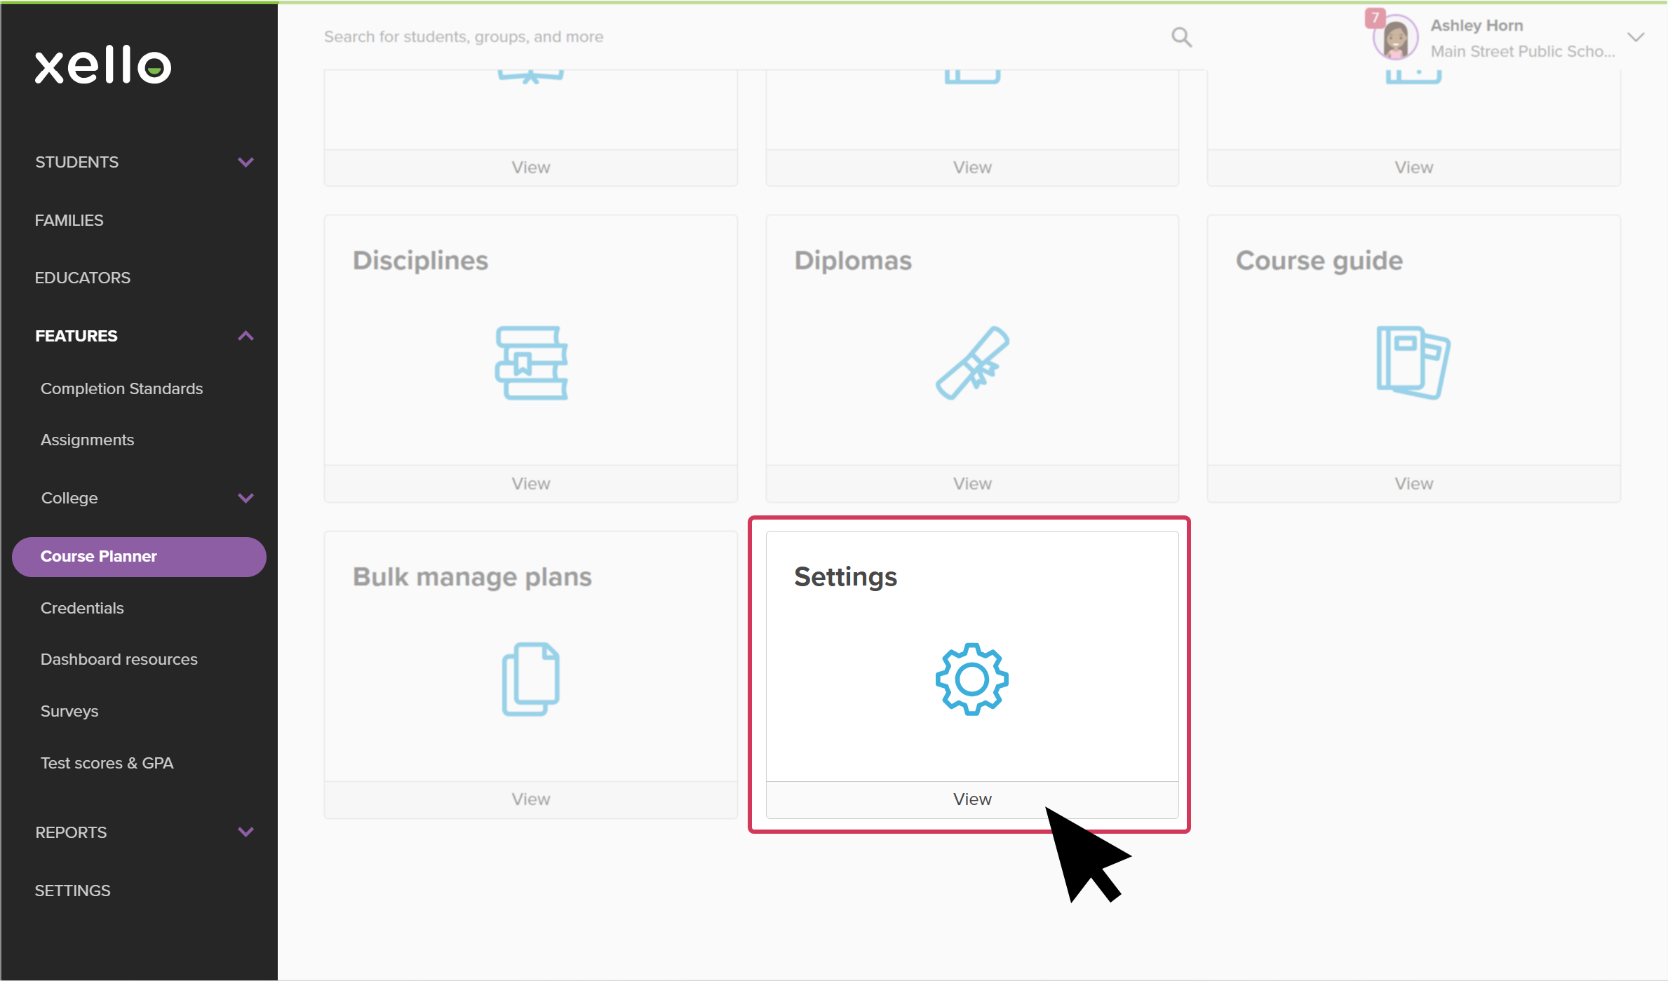Screen dimensions: 1668x981
Task: Click the Xello logo
Action: click(x=103, y=66)
